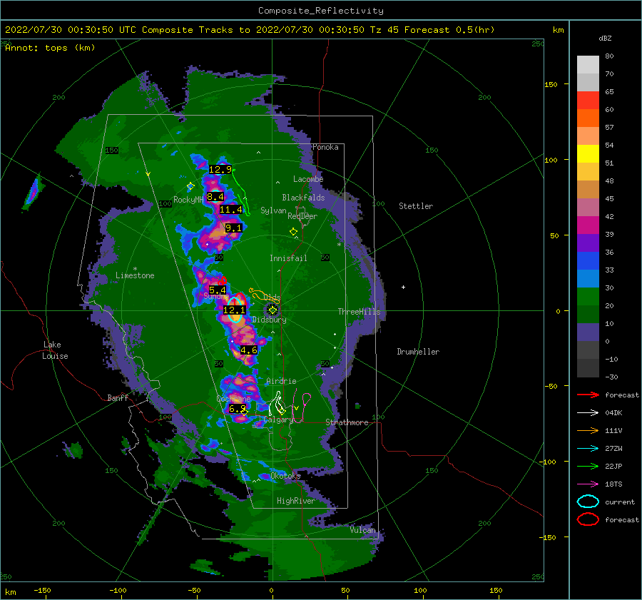Click the Composite_Reflectivity title
642x600 pixels.
click(x=320, y=11)
